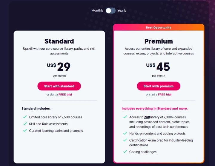The image size is (215, 166).
Task: Click the Standard plan heading
Action: [59, 41]
